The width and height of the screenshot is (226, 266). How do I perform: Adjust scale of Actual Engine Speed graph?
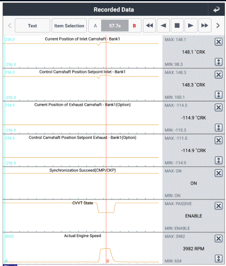[x=219, y=259]
